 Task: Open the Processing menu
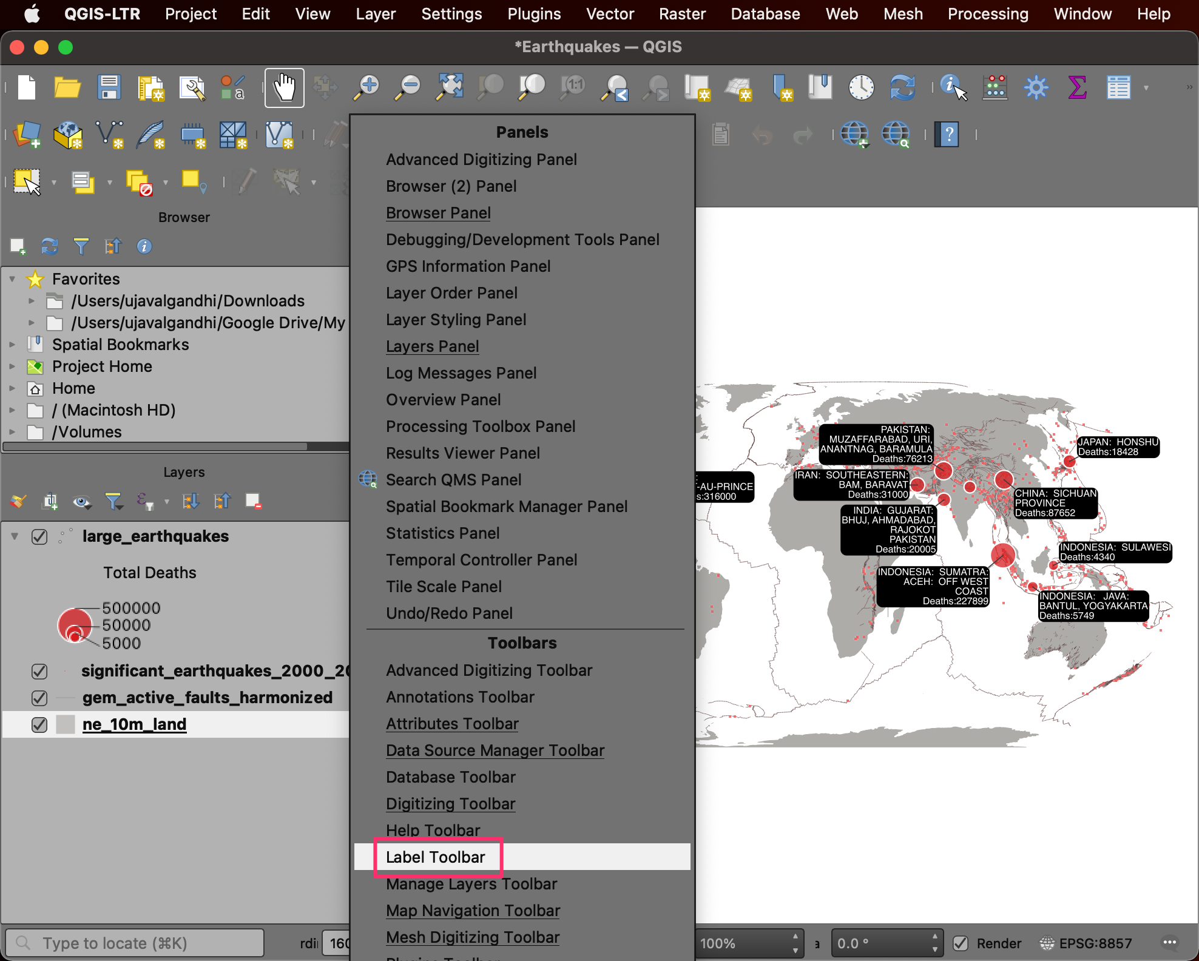click(x=988, y=13)
